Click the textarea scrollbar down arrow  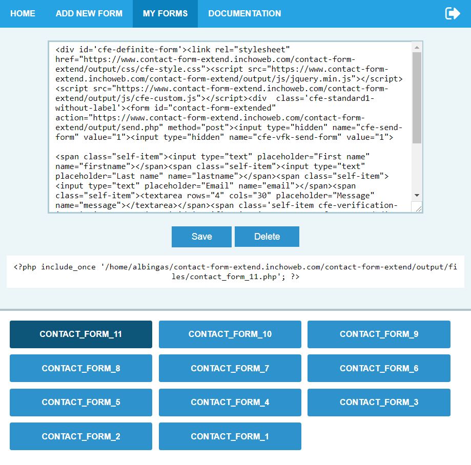click(417, 196)
